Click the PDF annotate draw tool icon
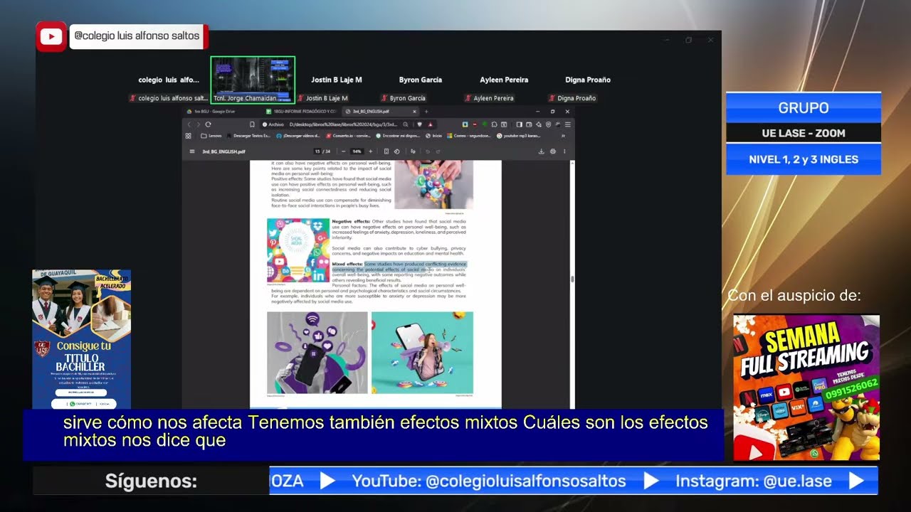911x512 pixels. click(x=413, y=151)
